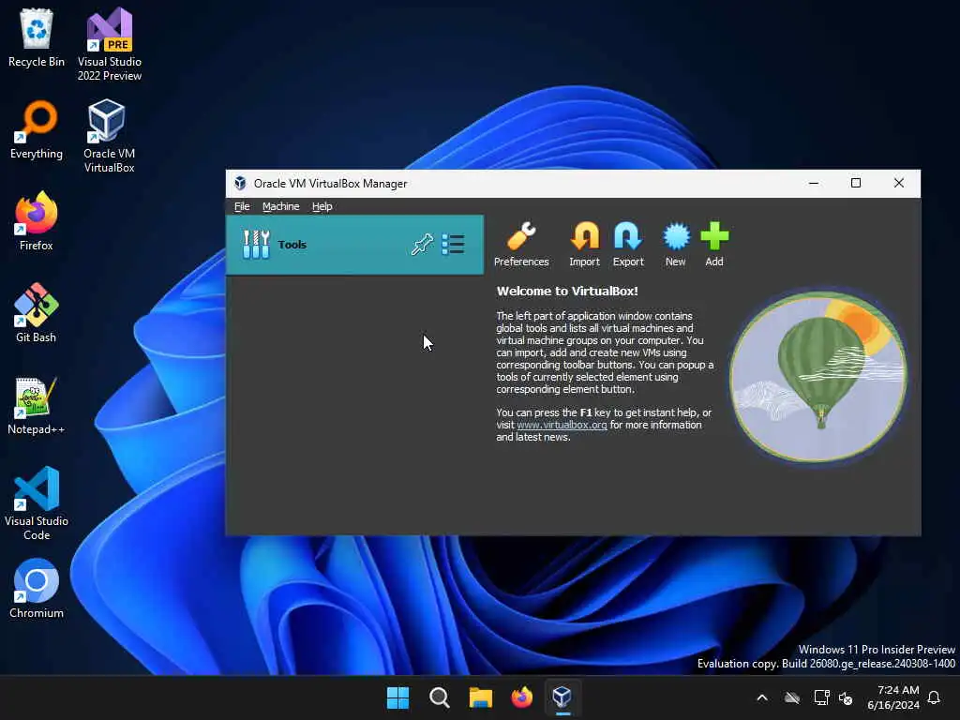The width and height of the screenshot is (960, 720).
Task: Click the muted volume tray icon
Action: (x=847, y=697)
